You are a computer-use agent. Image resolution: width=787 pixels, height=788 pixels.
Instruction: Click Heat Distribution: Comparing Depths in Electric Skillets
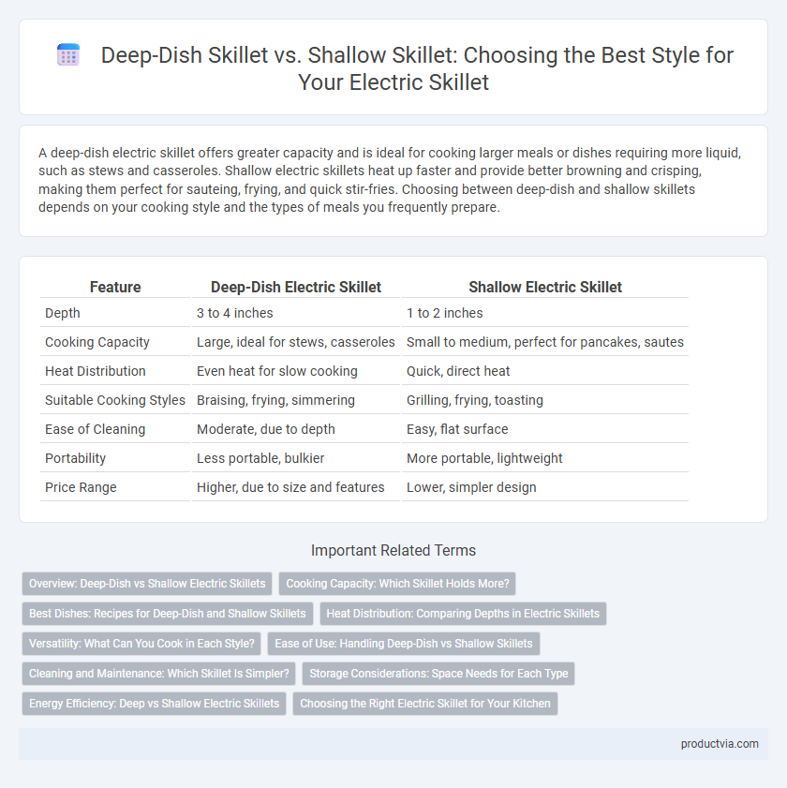click(463, 614)
